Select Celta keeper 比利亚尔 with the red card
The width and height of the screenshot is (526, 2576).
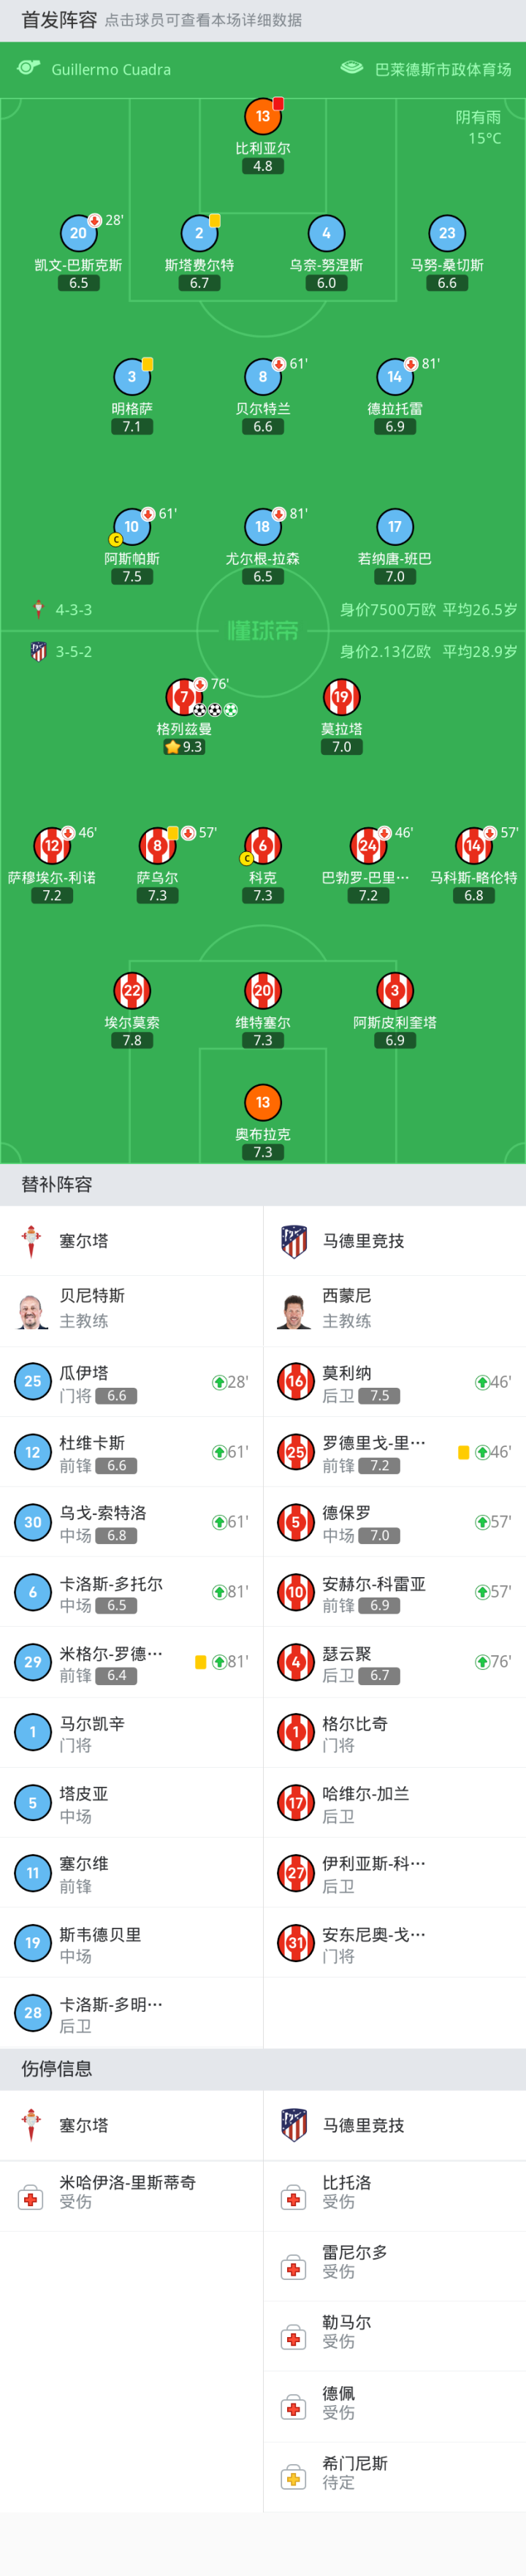tap(262, 116)
